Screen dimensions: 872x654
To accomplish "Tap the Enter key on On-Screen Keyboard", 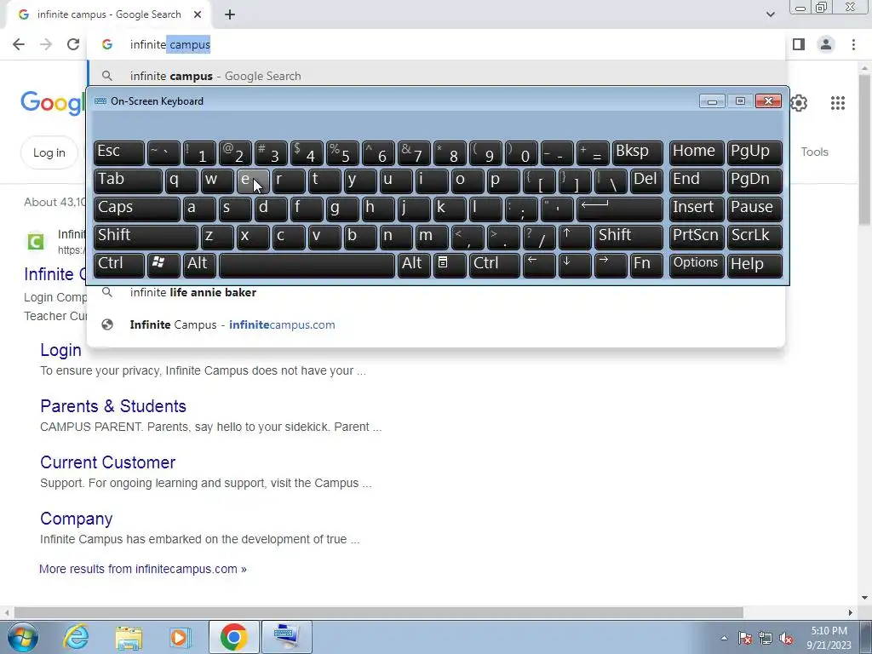I will (x=620, y=209).
